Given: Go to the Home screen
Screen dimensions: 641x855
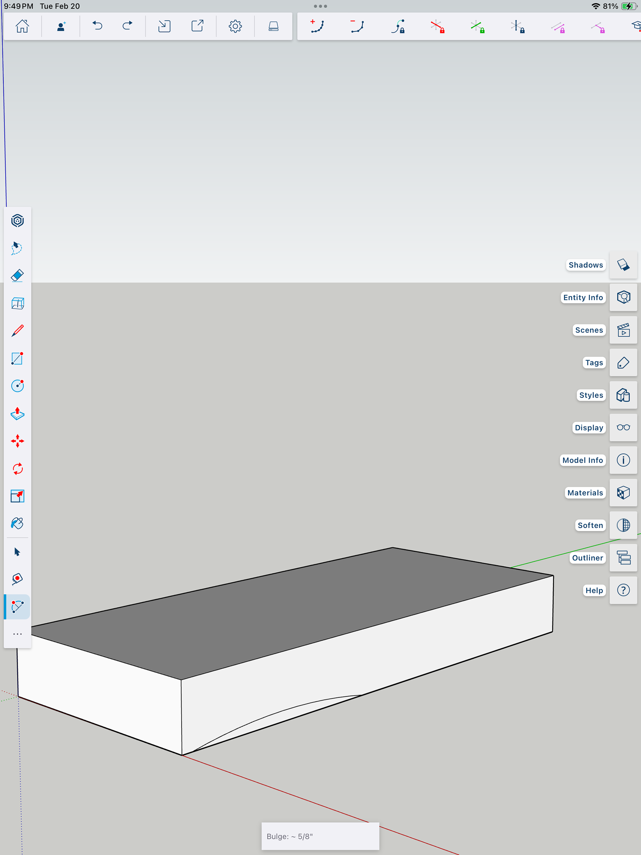Looking at the screenshot, I should 22,26.
